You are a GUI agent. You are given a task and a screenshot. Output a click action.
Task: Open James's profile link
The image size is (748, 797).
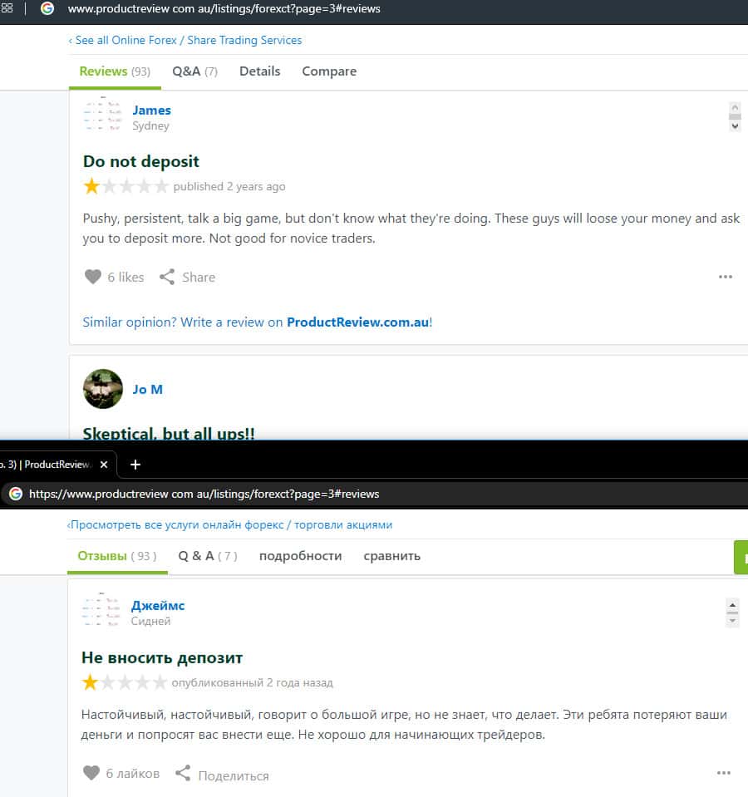point(151,111)
